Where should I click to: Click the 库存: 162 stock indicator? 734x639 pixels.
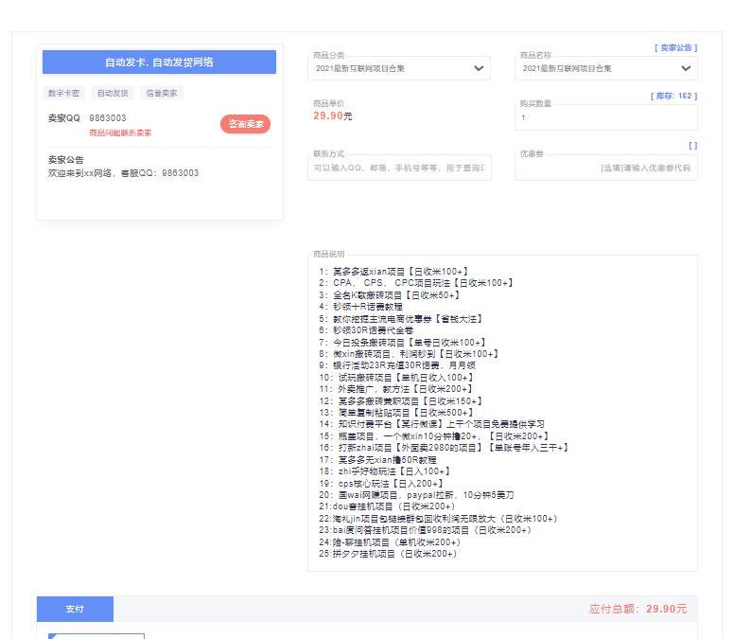point(673,97)
